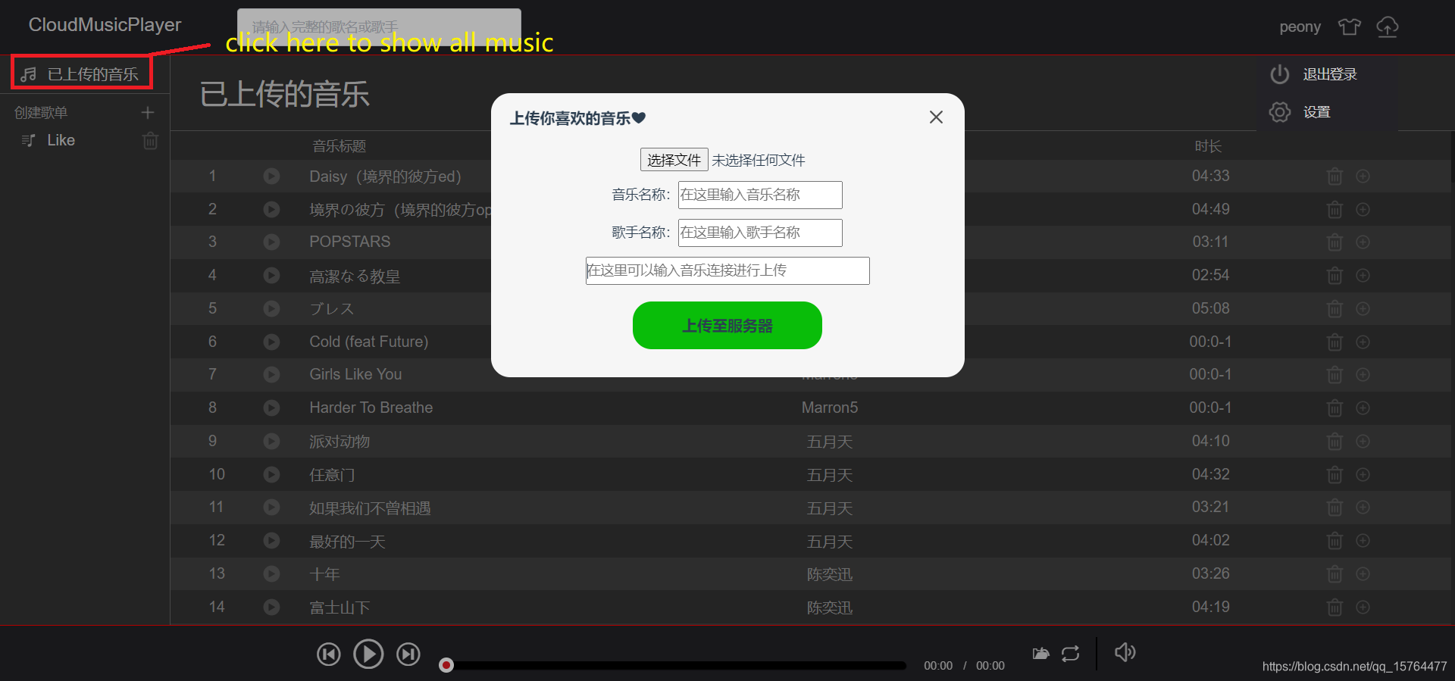
Task: Click the peony username
Action: [1300, 27]
